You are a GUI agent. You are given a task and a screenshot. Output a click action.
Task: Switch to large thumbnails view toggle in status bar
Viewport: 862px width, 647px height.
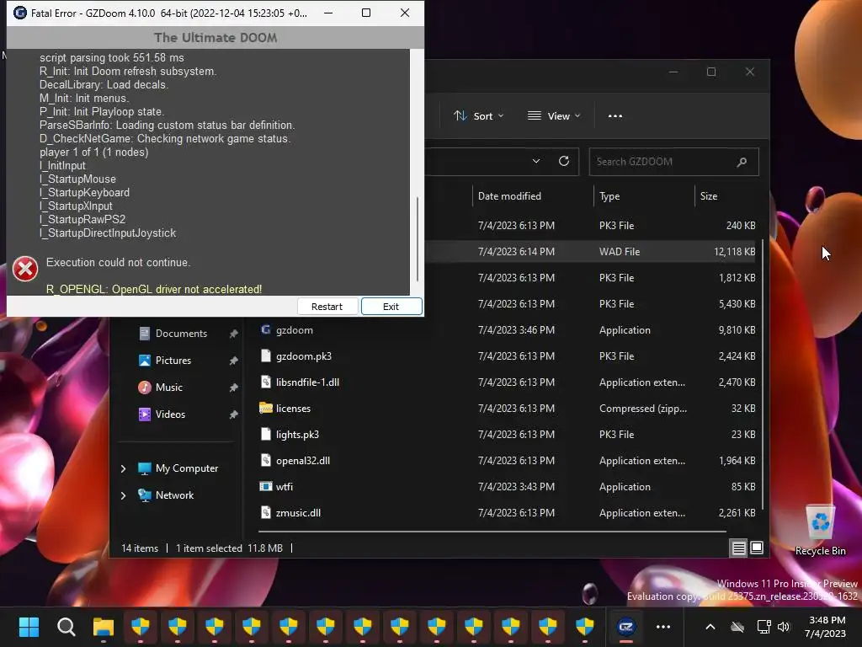[757, 548]
